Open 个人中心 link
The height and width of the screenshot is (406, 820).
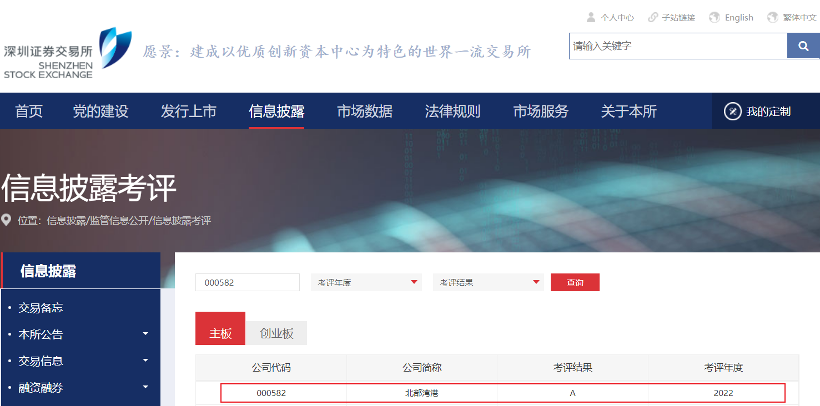617,18
